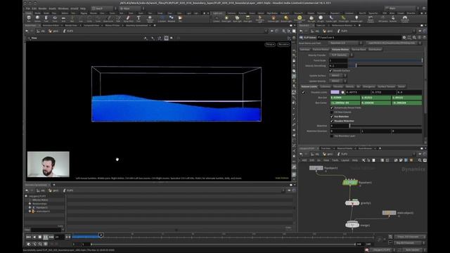Select the Box shelf tool
The width and height of the screenshot is (450, 253).
pos(29,19)
